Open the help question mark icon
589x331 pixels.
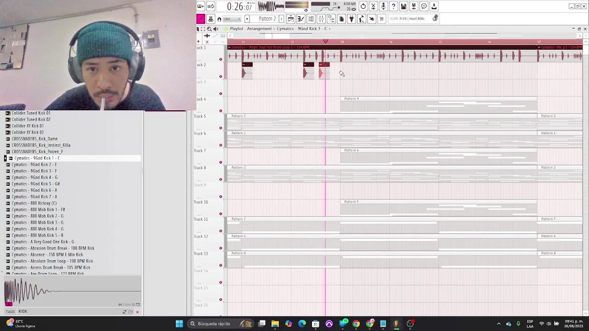[x=393, y=6]
